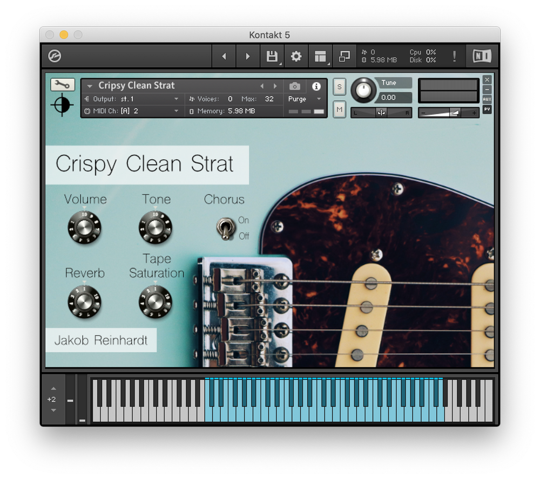Click the Cpu 0% readout
This screenshot has height=479, width=540.
click(x=423, y=52)
